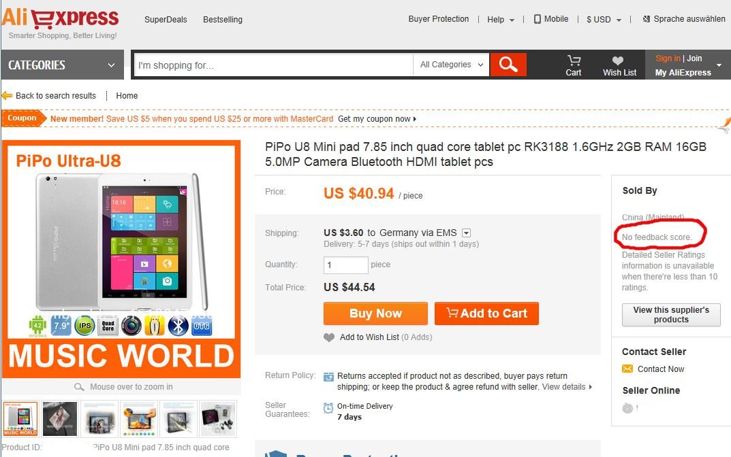The width and height of the screenshot is (731, 457).
Task: Click the Quantity input field
Action: pos(345,265)
